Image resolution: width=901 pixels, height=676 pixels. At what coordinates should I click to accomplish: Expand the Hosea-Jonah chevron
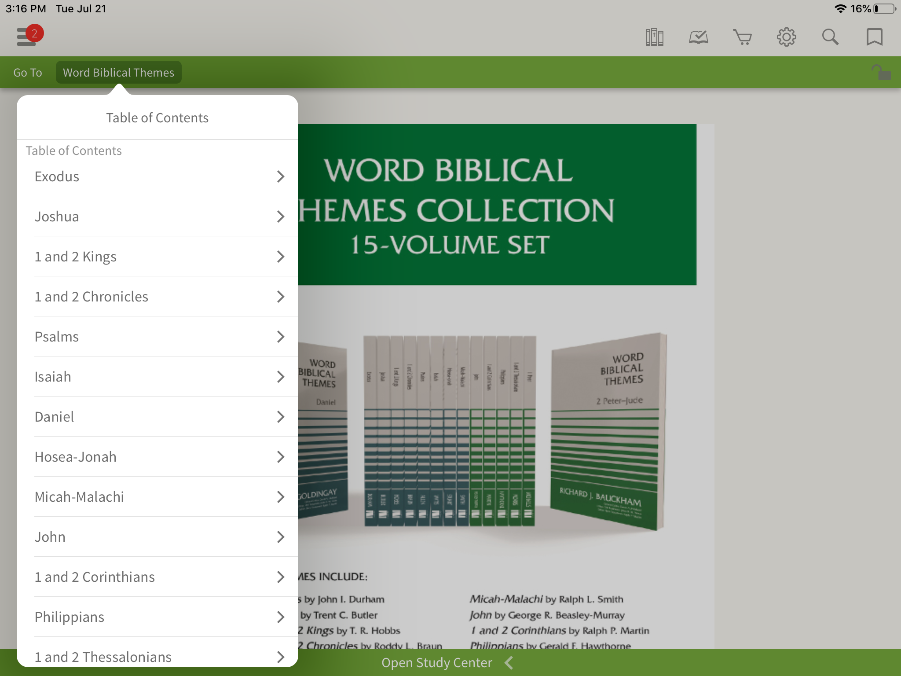tap(281, 457)
